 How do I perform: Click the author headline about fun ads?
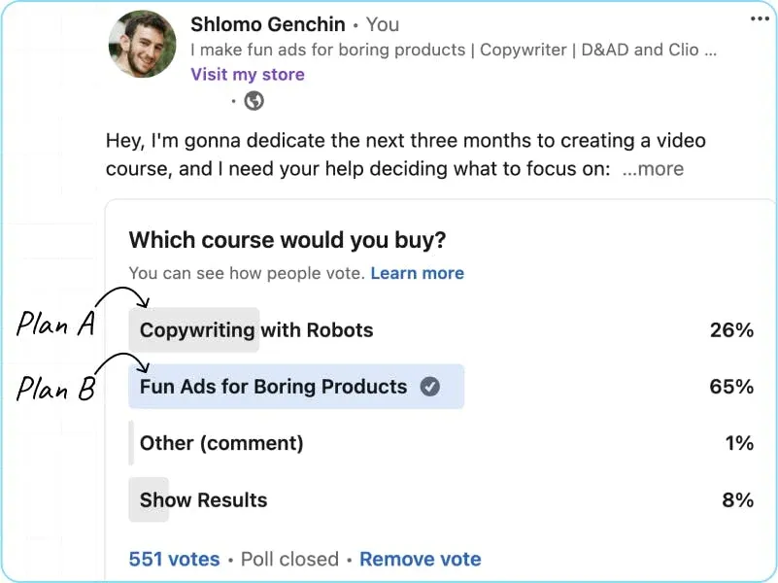[453, 50]
